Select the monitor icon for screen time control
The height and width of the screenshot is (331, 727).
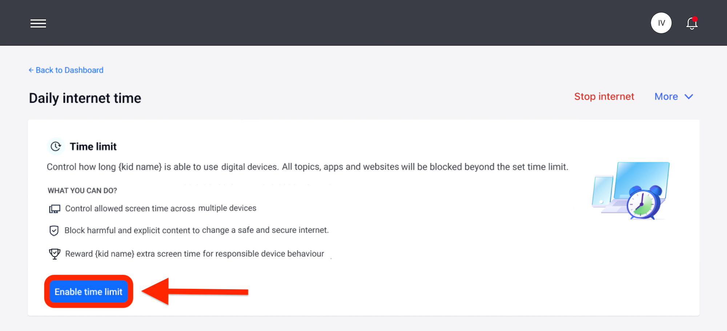tap(54, 208)
